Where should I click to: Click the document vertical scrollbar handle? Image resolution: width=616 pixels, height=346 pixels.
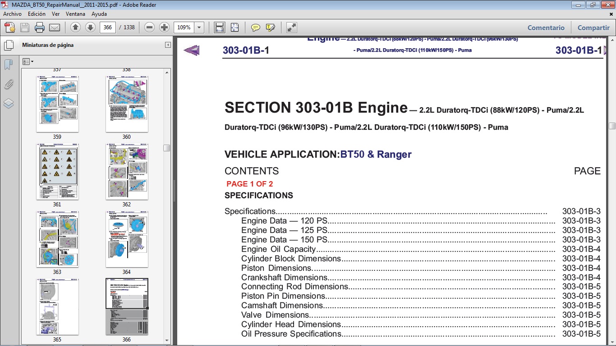click(x=612, y=126)
